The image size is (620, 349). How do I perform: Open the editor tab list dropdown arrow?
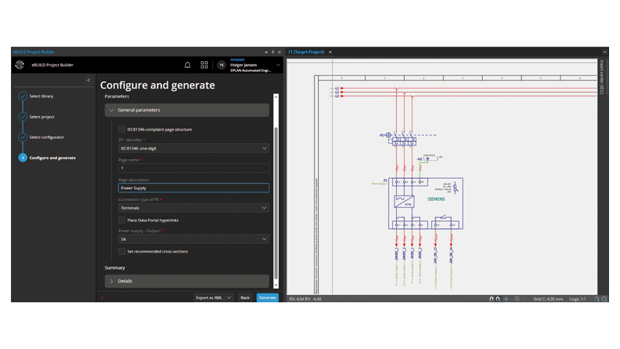(605, 52)
